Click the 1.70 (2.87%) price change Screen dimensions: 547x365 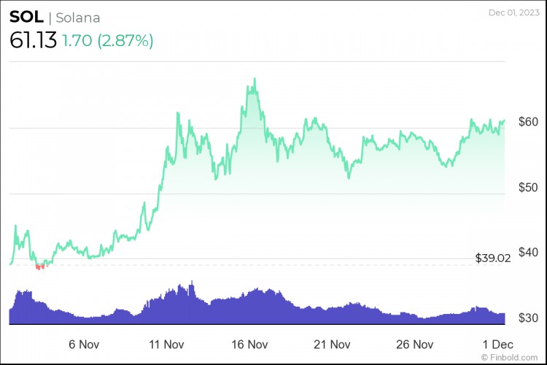click(x=107, y=41)
